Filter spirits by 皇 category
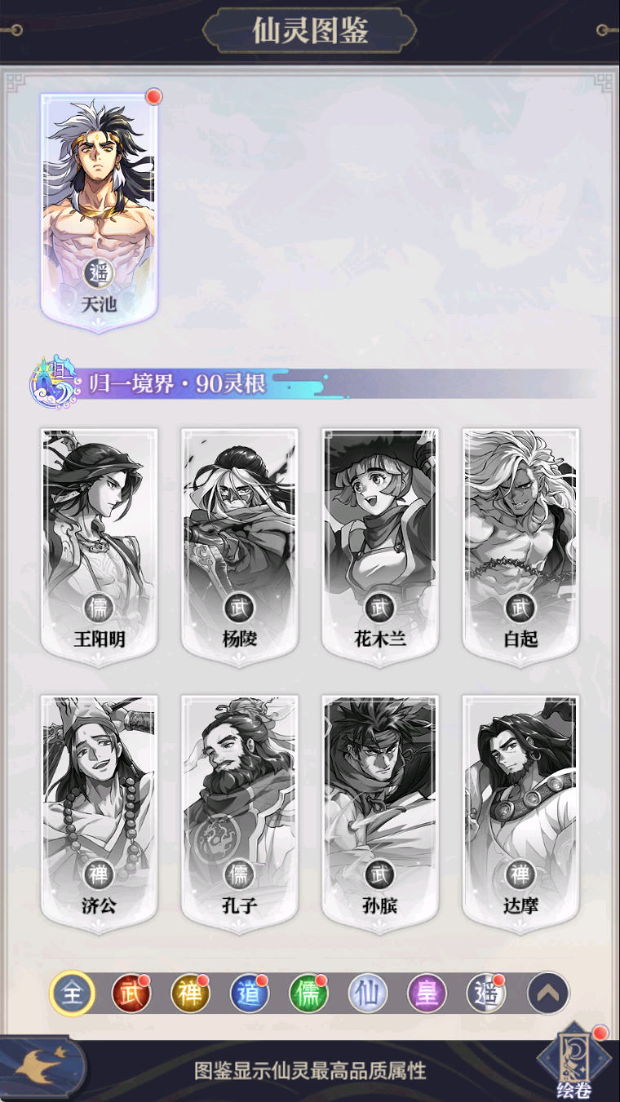Viewport: 620px width, 1102px height. (427, 994)
